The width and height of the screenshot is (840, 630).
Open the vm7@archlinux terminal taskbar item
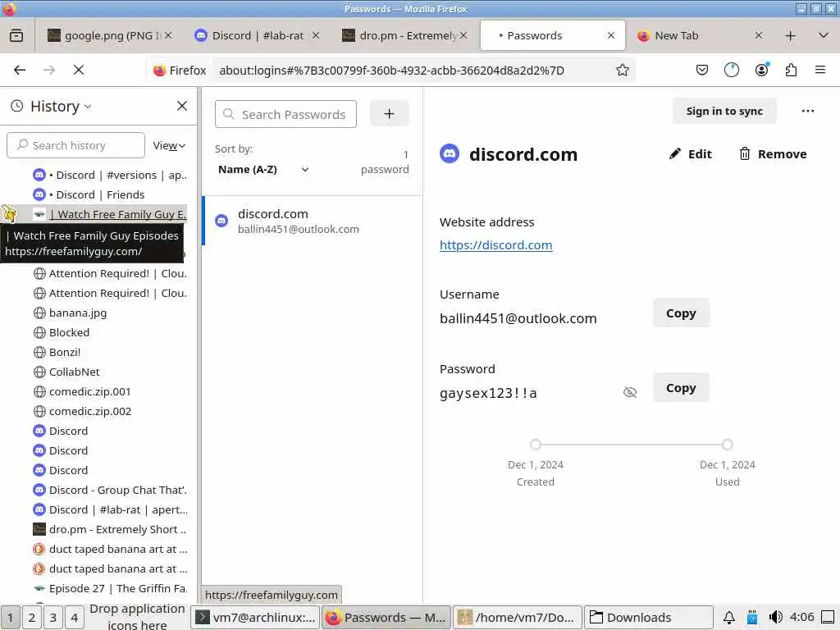(256, 618)
